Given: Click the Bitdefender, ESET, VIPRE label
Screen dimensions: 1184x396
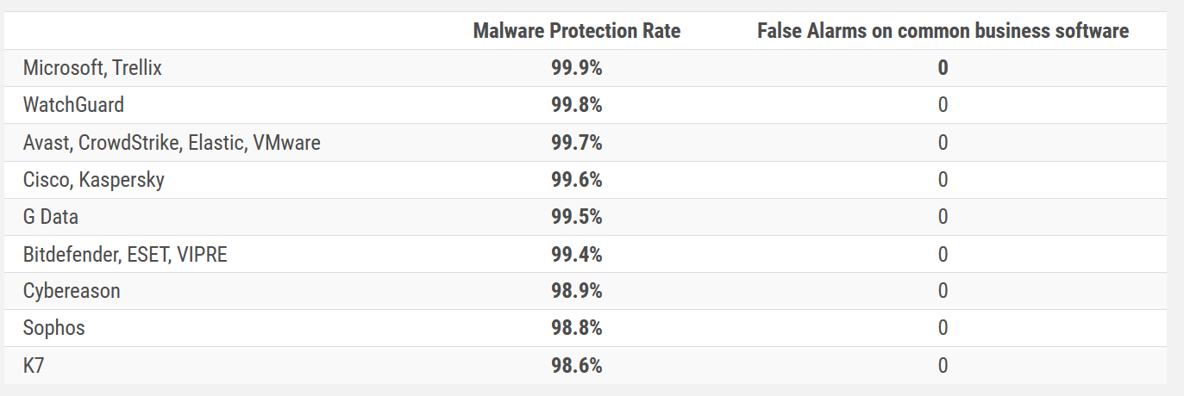Looking at the screenshot, I should pyautogui.click(x=125, y=254).
